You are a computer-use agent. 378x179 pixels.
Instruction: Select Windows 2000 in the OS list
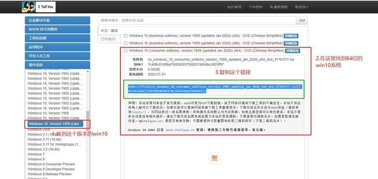point(39,129)
